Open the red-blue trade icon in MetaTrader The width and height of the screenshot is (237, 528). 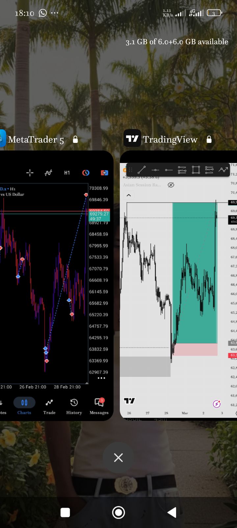coord(104,173)
